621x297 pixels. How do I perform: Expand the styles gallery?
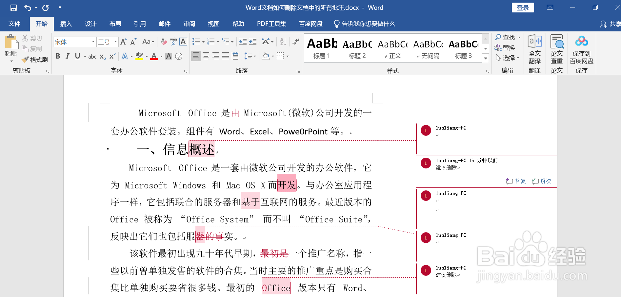tap(486, 58)
